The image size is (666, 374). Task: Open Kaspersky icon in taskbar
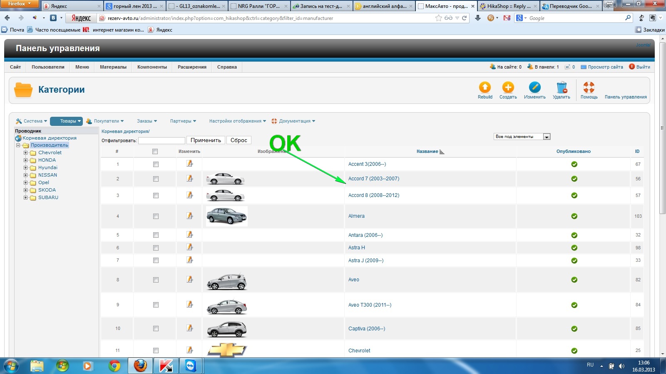[166, 366]
